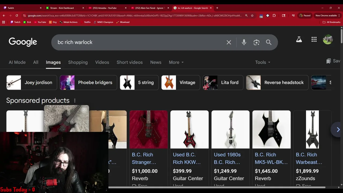Switch to AI Mode tab
Viewport: 343px width, 193px height.
pos(17,62)
